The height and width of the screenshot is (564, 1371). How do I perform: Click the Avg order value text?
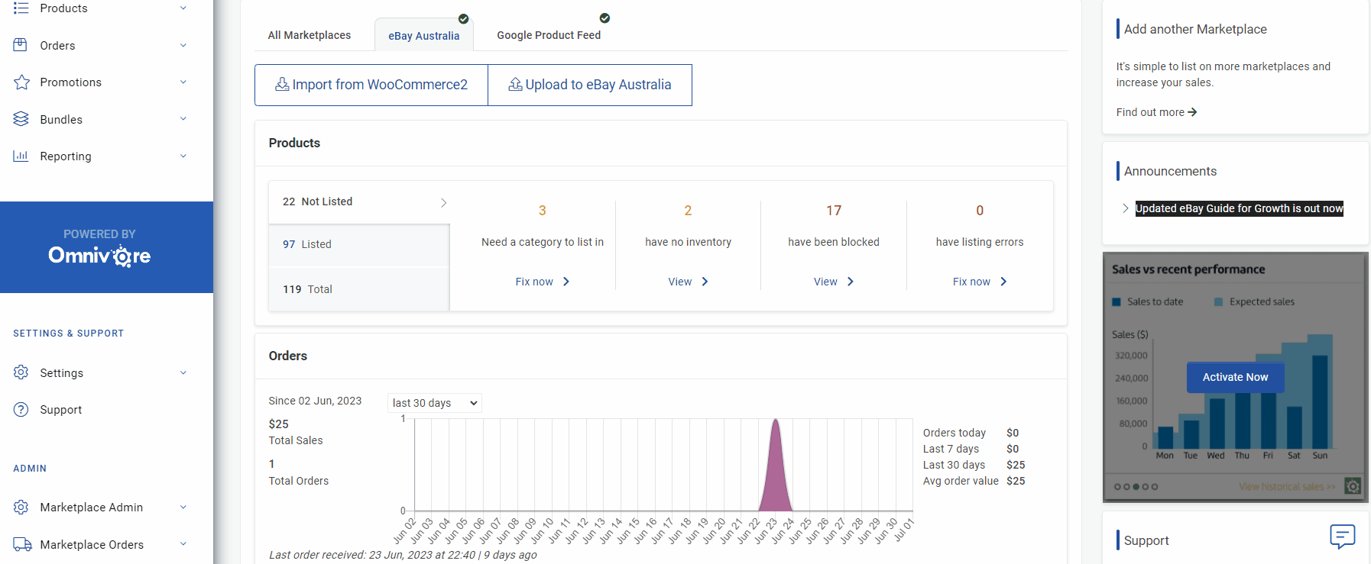[x=961, y=481]
